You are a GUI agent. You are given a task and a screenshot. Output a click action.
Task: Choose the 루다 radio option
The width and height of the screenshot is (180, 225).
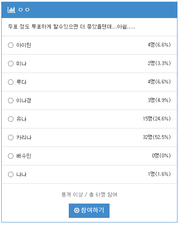click(10, 82)
